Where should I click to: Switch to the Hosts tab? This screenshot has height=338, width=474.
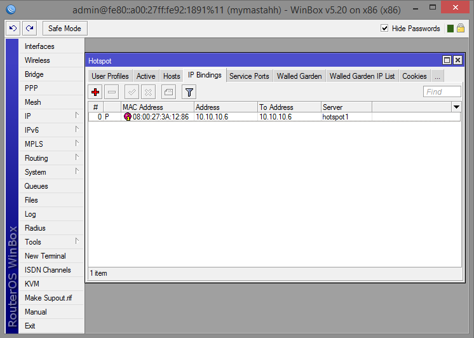tap(172, 76)
